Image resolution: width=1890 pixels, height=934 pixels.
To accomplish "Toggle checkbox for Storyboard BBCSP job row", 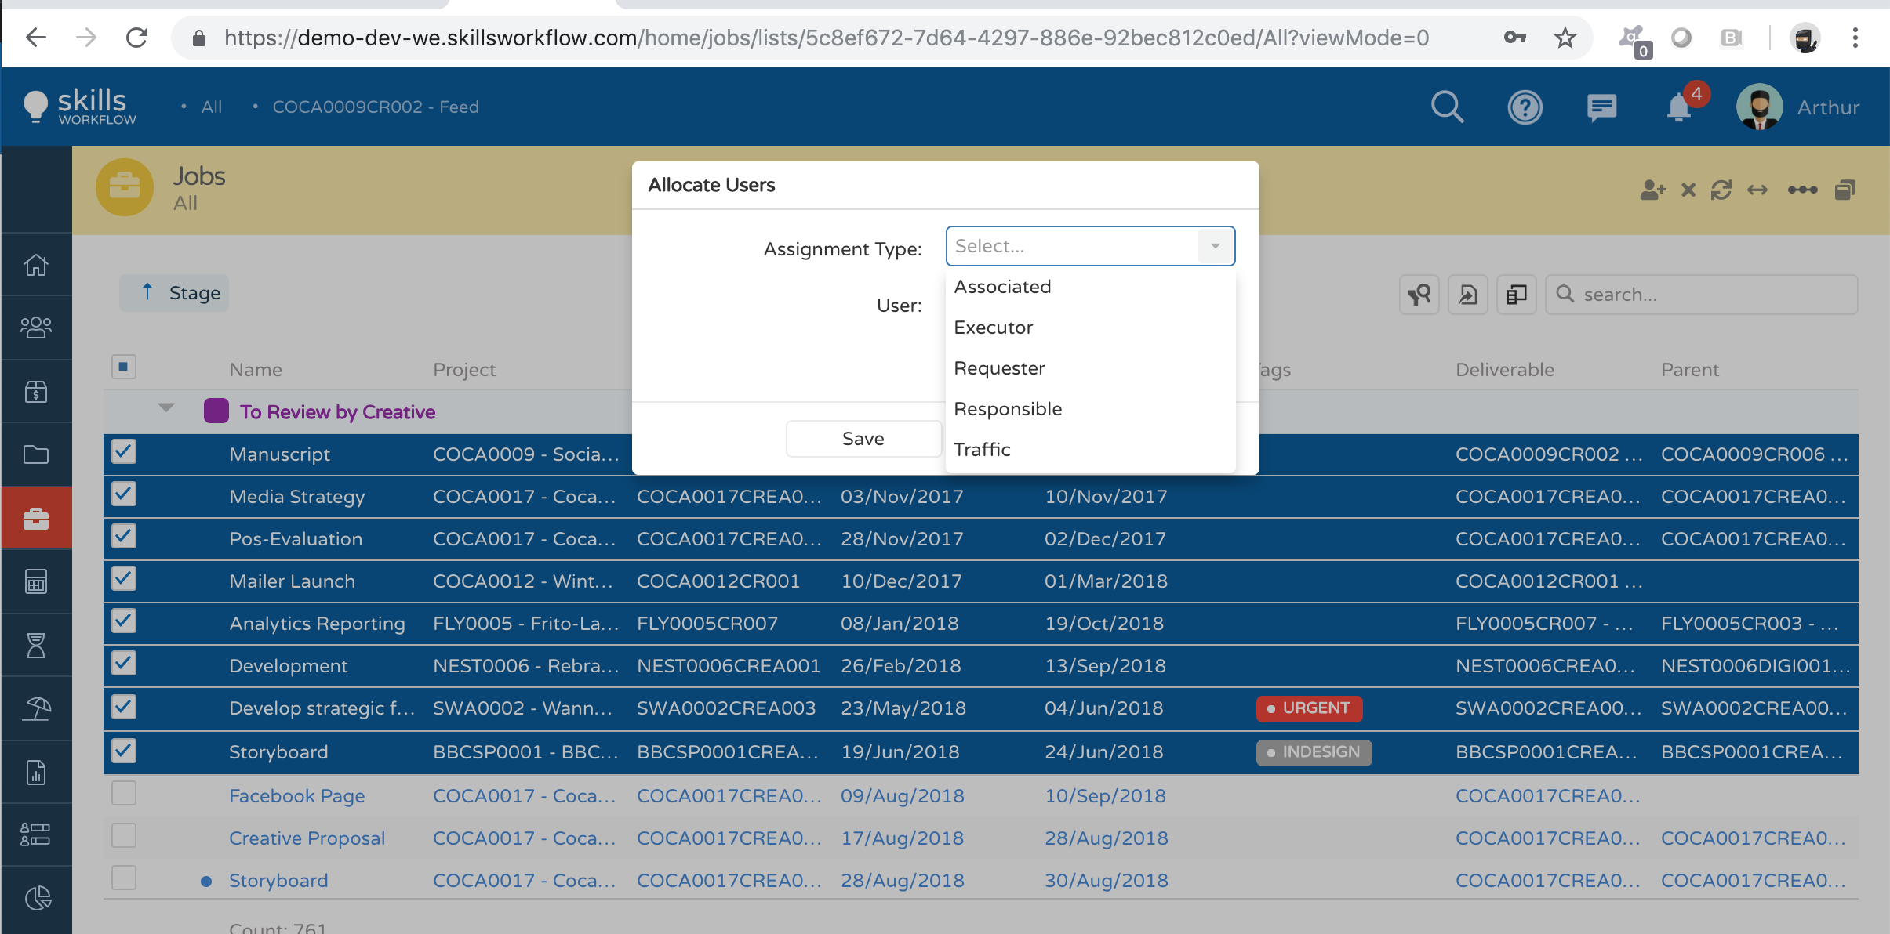I will [x=121, y=751].
